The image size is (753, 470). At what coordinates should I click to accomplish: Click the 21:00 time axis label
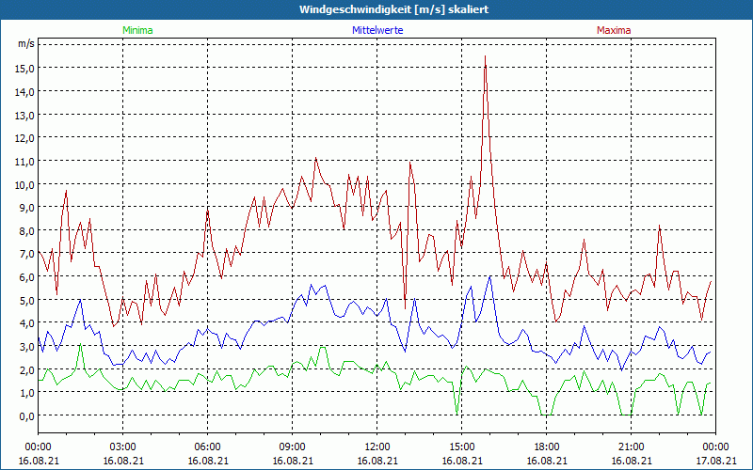tap(631, 447)
